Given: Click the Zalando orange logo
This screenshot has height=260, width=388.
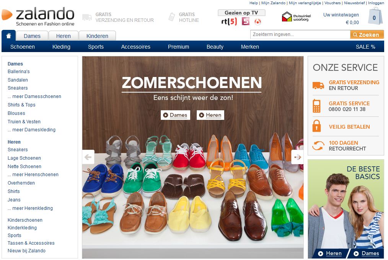Looking at the screenshot, I should [x=7, y=15].
